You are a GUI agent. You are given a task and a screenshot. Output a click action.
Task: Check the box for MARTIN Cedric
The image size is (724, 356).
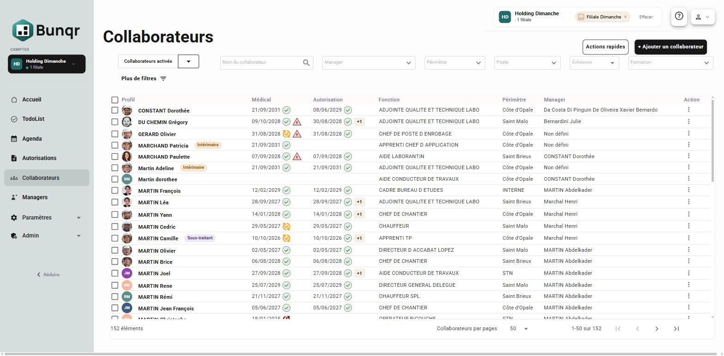(x=115, y=226)
